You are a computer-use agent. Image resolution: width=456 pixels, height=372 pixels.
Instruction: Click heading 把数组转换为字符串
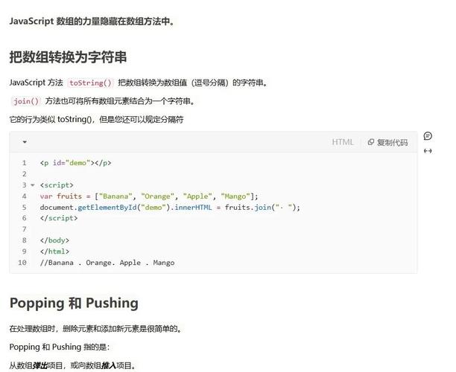(68, 57)
